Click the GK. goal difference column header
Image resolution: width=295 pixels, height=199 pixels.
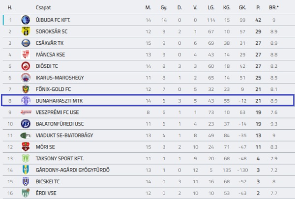pyautogui.click(x=242, y=8)
